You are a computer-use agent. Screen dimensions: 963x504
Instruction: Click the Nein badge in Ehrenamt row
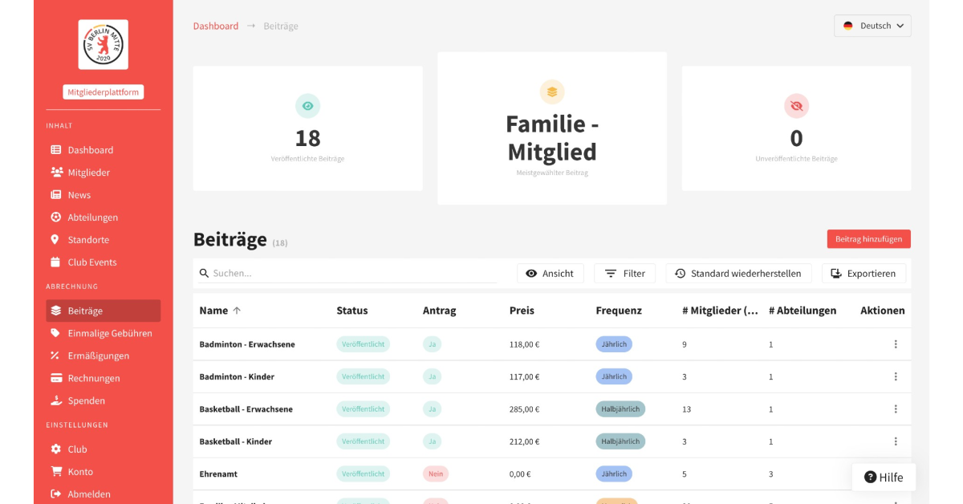click(436, 474)
